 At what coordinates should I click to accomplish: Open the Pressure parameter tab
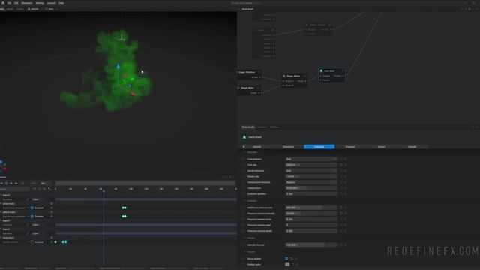pos(350,147)
